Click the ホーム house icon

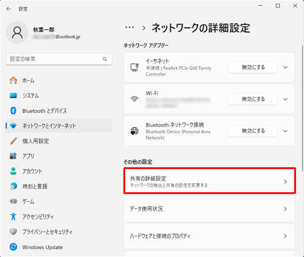[13, 81]
